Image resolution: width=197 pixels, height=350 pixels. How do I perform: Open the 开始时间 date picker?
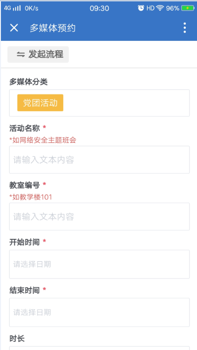point(99,264)
